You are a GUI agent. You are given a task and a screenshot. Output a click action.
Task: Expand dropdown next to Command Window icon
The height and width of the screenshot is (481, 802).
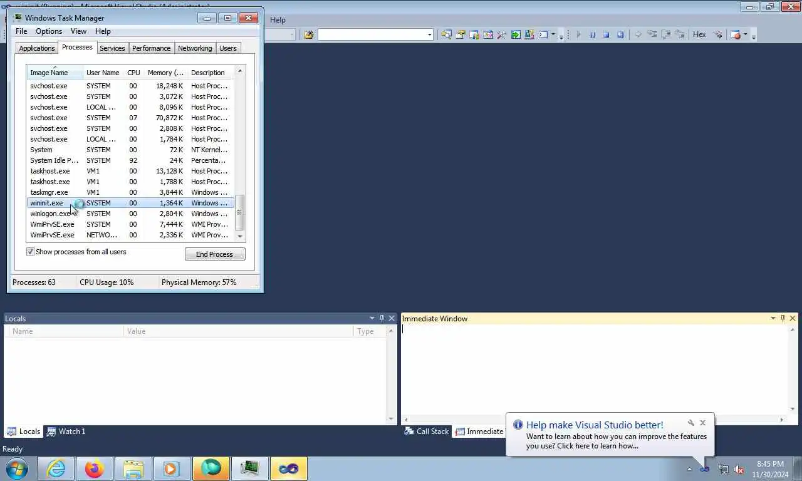click(553, 34)
